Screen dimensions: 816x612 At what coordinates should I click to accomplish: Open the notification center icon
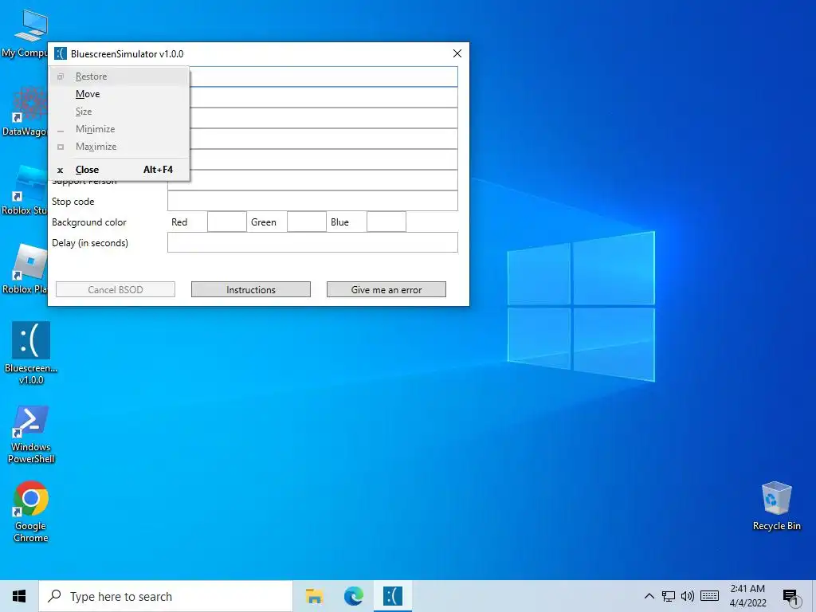[x=791, y=597]
